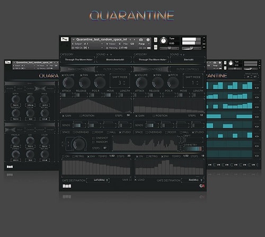Click the Symmetry slider
Image resolution: width=265 pixels, height=237 pixels.
(x=193, y=149)
